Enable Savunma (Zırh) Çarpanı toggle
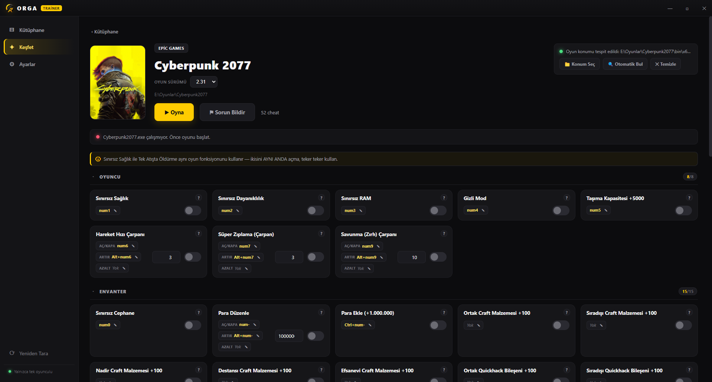Screen dimensions: 712x382 click(x=438, y=257)
